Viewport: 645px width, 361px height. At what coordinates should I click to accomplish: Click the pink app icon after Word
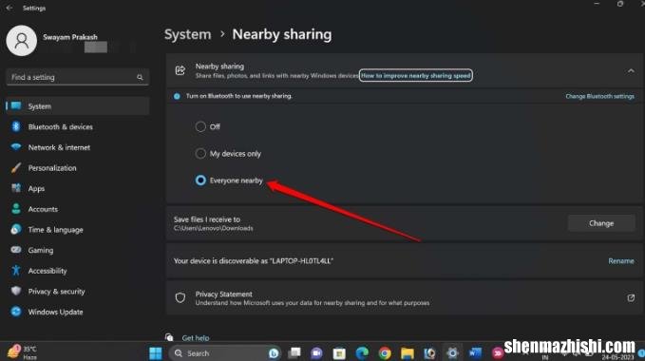pos(498,353)
